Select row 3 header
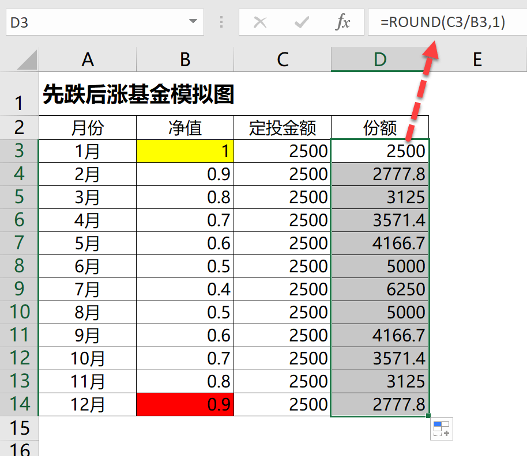The image size is (527, 456). pos(19,151)
